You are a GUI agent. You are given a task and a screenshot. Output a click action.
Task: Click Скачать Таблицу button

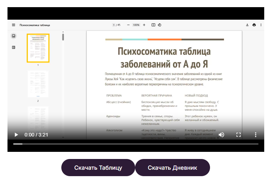click(x=98, y=168)
